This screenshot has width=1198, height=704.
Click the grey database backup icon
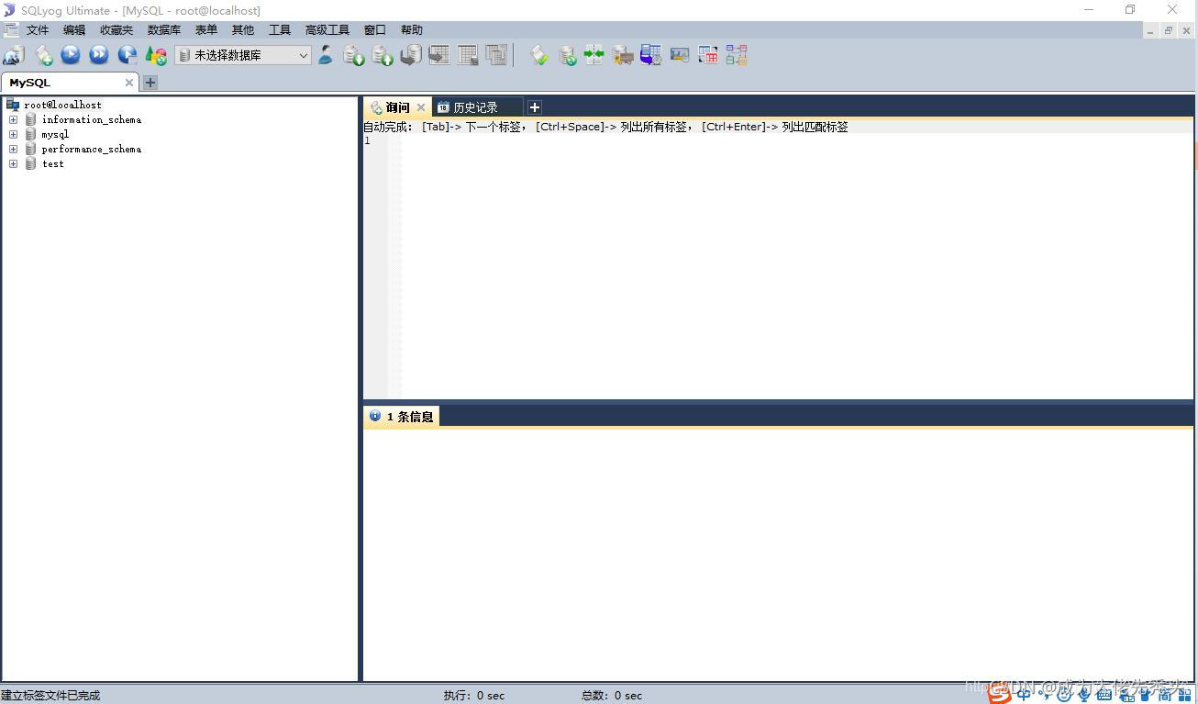pos(411,55)
